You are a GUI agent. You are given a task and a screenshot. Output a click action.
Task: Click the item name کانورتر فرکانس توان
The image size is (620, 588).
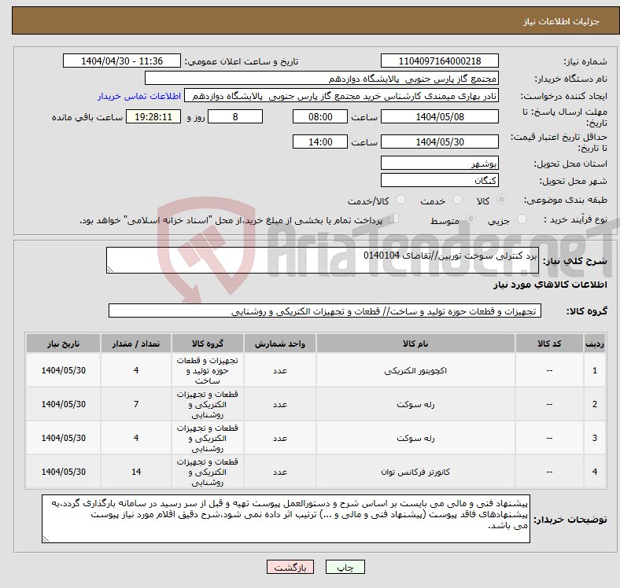click(x=415, y=472)
